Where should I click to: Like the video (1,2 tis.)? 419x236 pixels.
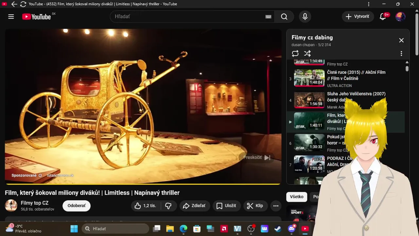146,206
